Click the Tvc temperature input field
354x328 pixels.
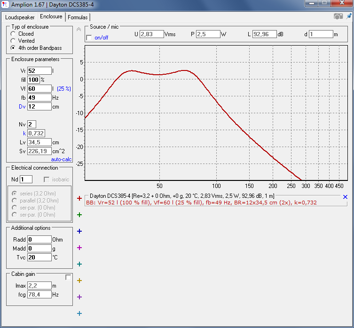(39, 258)
